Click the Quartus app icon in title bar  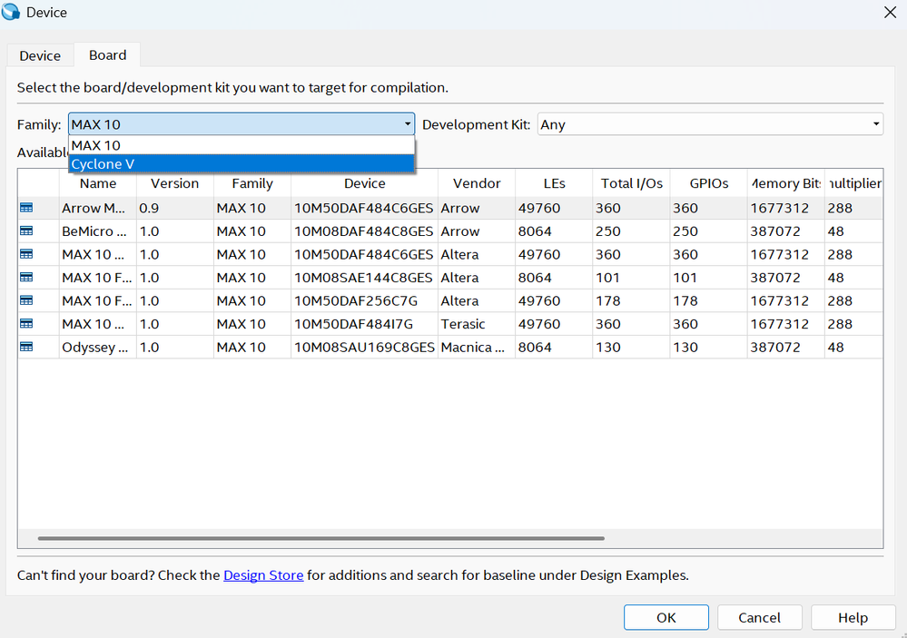pyautogui.click(x=12, y=13)
